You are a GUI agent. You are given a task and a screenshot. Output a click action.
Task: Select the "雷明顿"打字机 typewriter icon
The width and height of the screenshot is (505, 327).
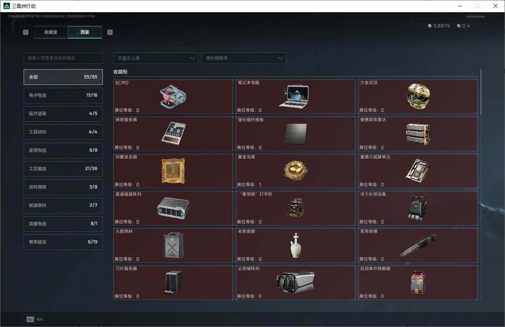click(295, 208)
